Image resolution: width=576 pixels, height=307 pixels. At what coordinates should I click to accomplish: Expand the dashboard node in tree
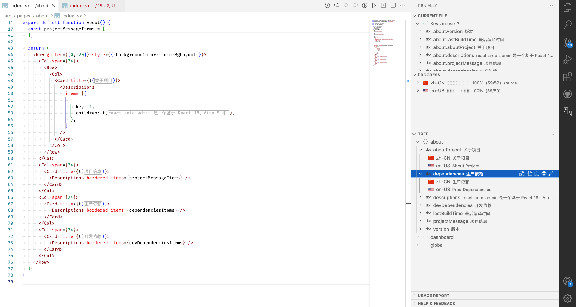tap(418, 237)
